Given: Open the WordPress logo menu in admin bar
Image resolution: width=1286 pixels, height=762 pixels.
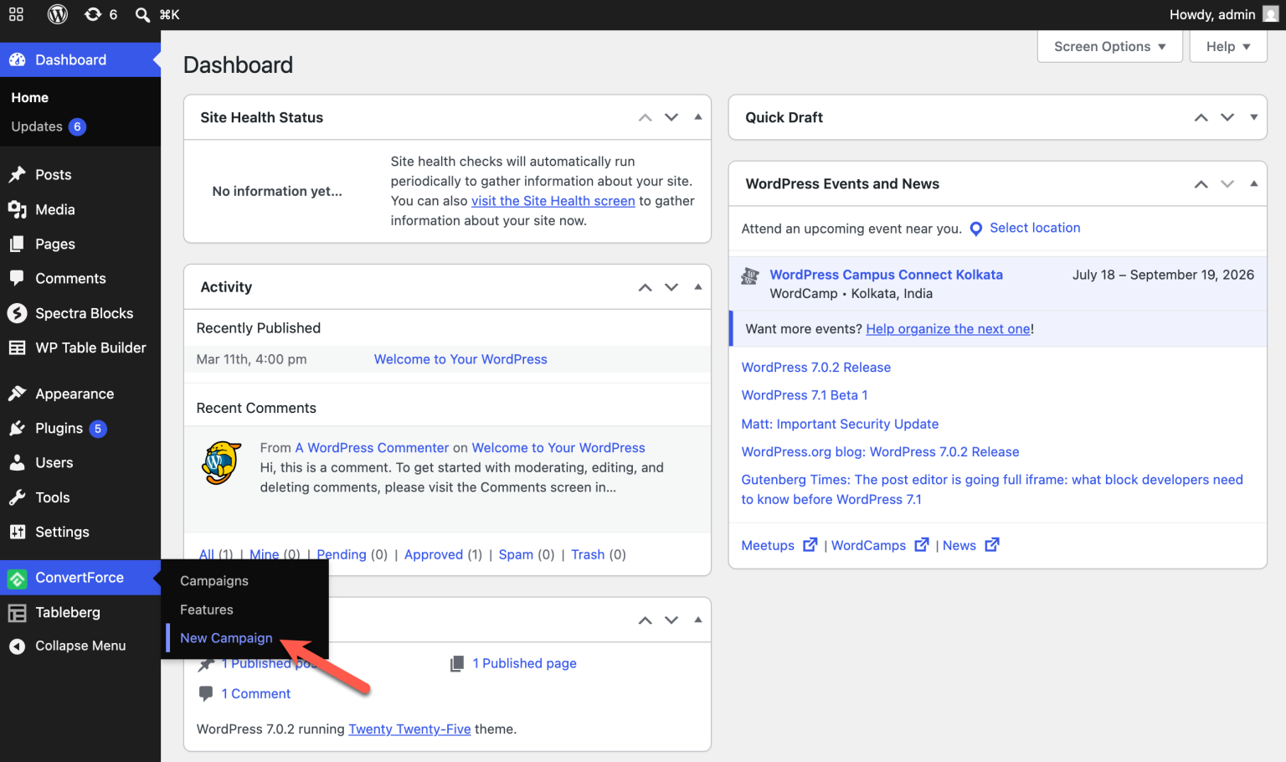Looking at the screenshot, I should click(58, 14).
